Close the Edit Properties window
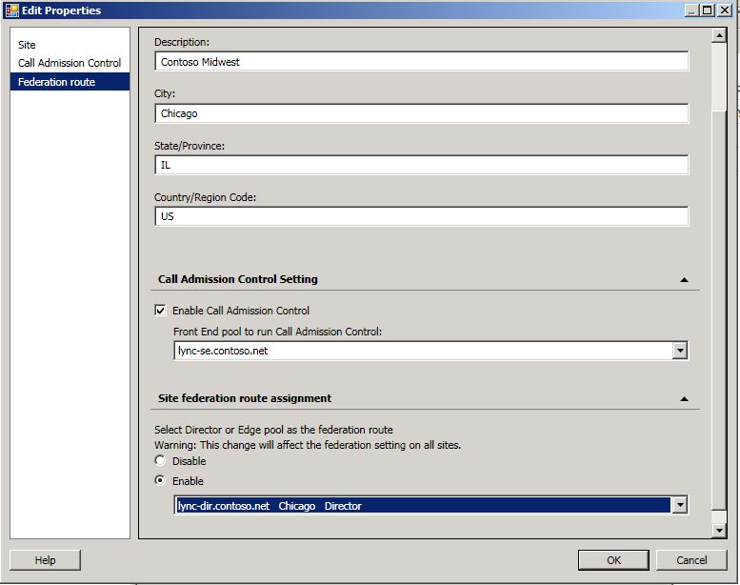The height and width of the screenshot is (585, 740). pos(725,10)
